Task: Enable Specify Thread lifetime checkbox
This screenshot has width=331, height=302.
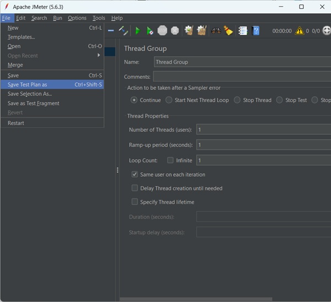Action: [135, 202]
